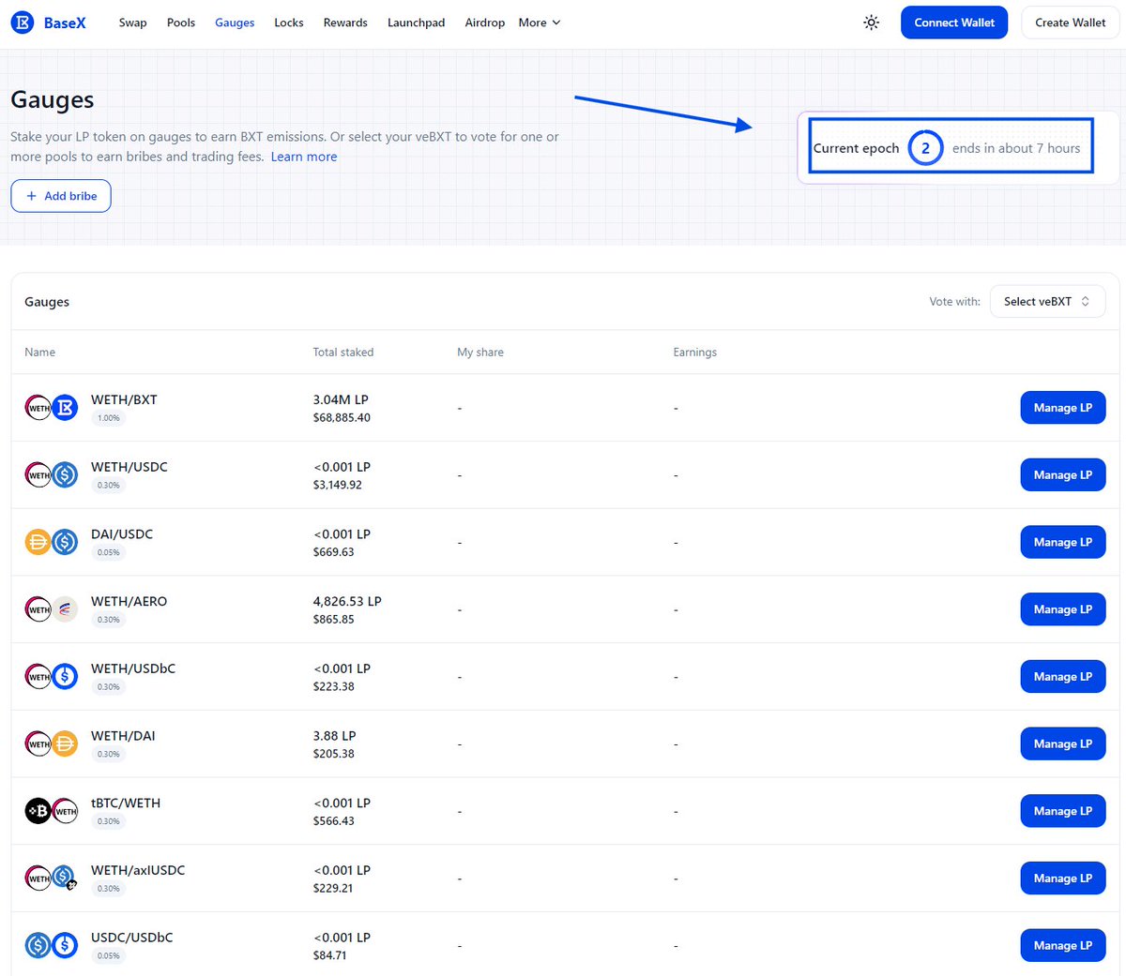
Task: Open the Select veBXT dropdown
Action: 1047,302
